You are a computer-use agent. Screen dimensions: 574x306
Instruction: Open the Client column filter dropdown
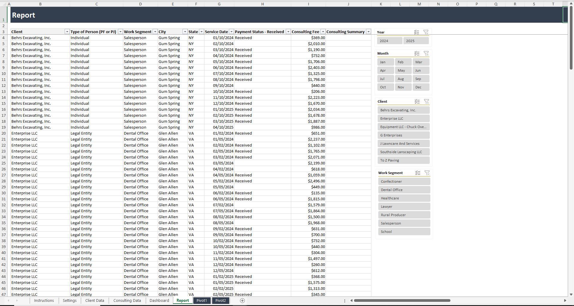(x=67, y=31)
